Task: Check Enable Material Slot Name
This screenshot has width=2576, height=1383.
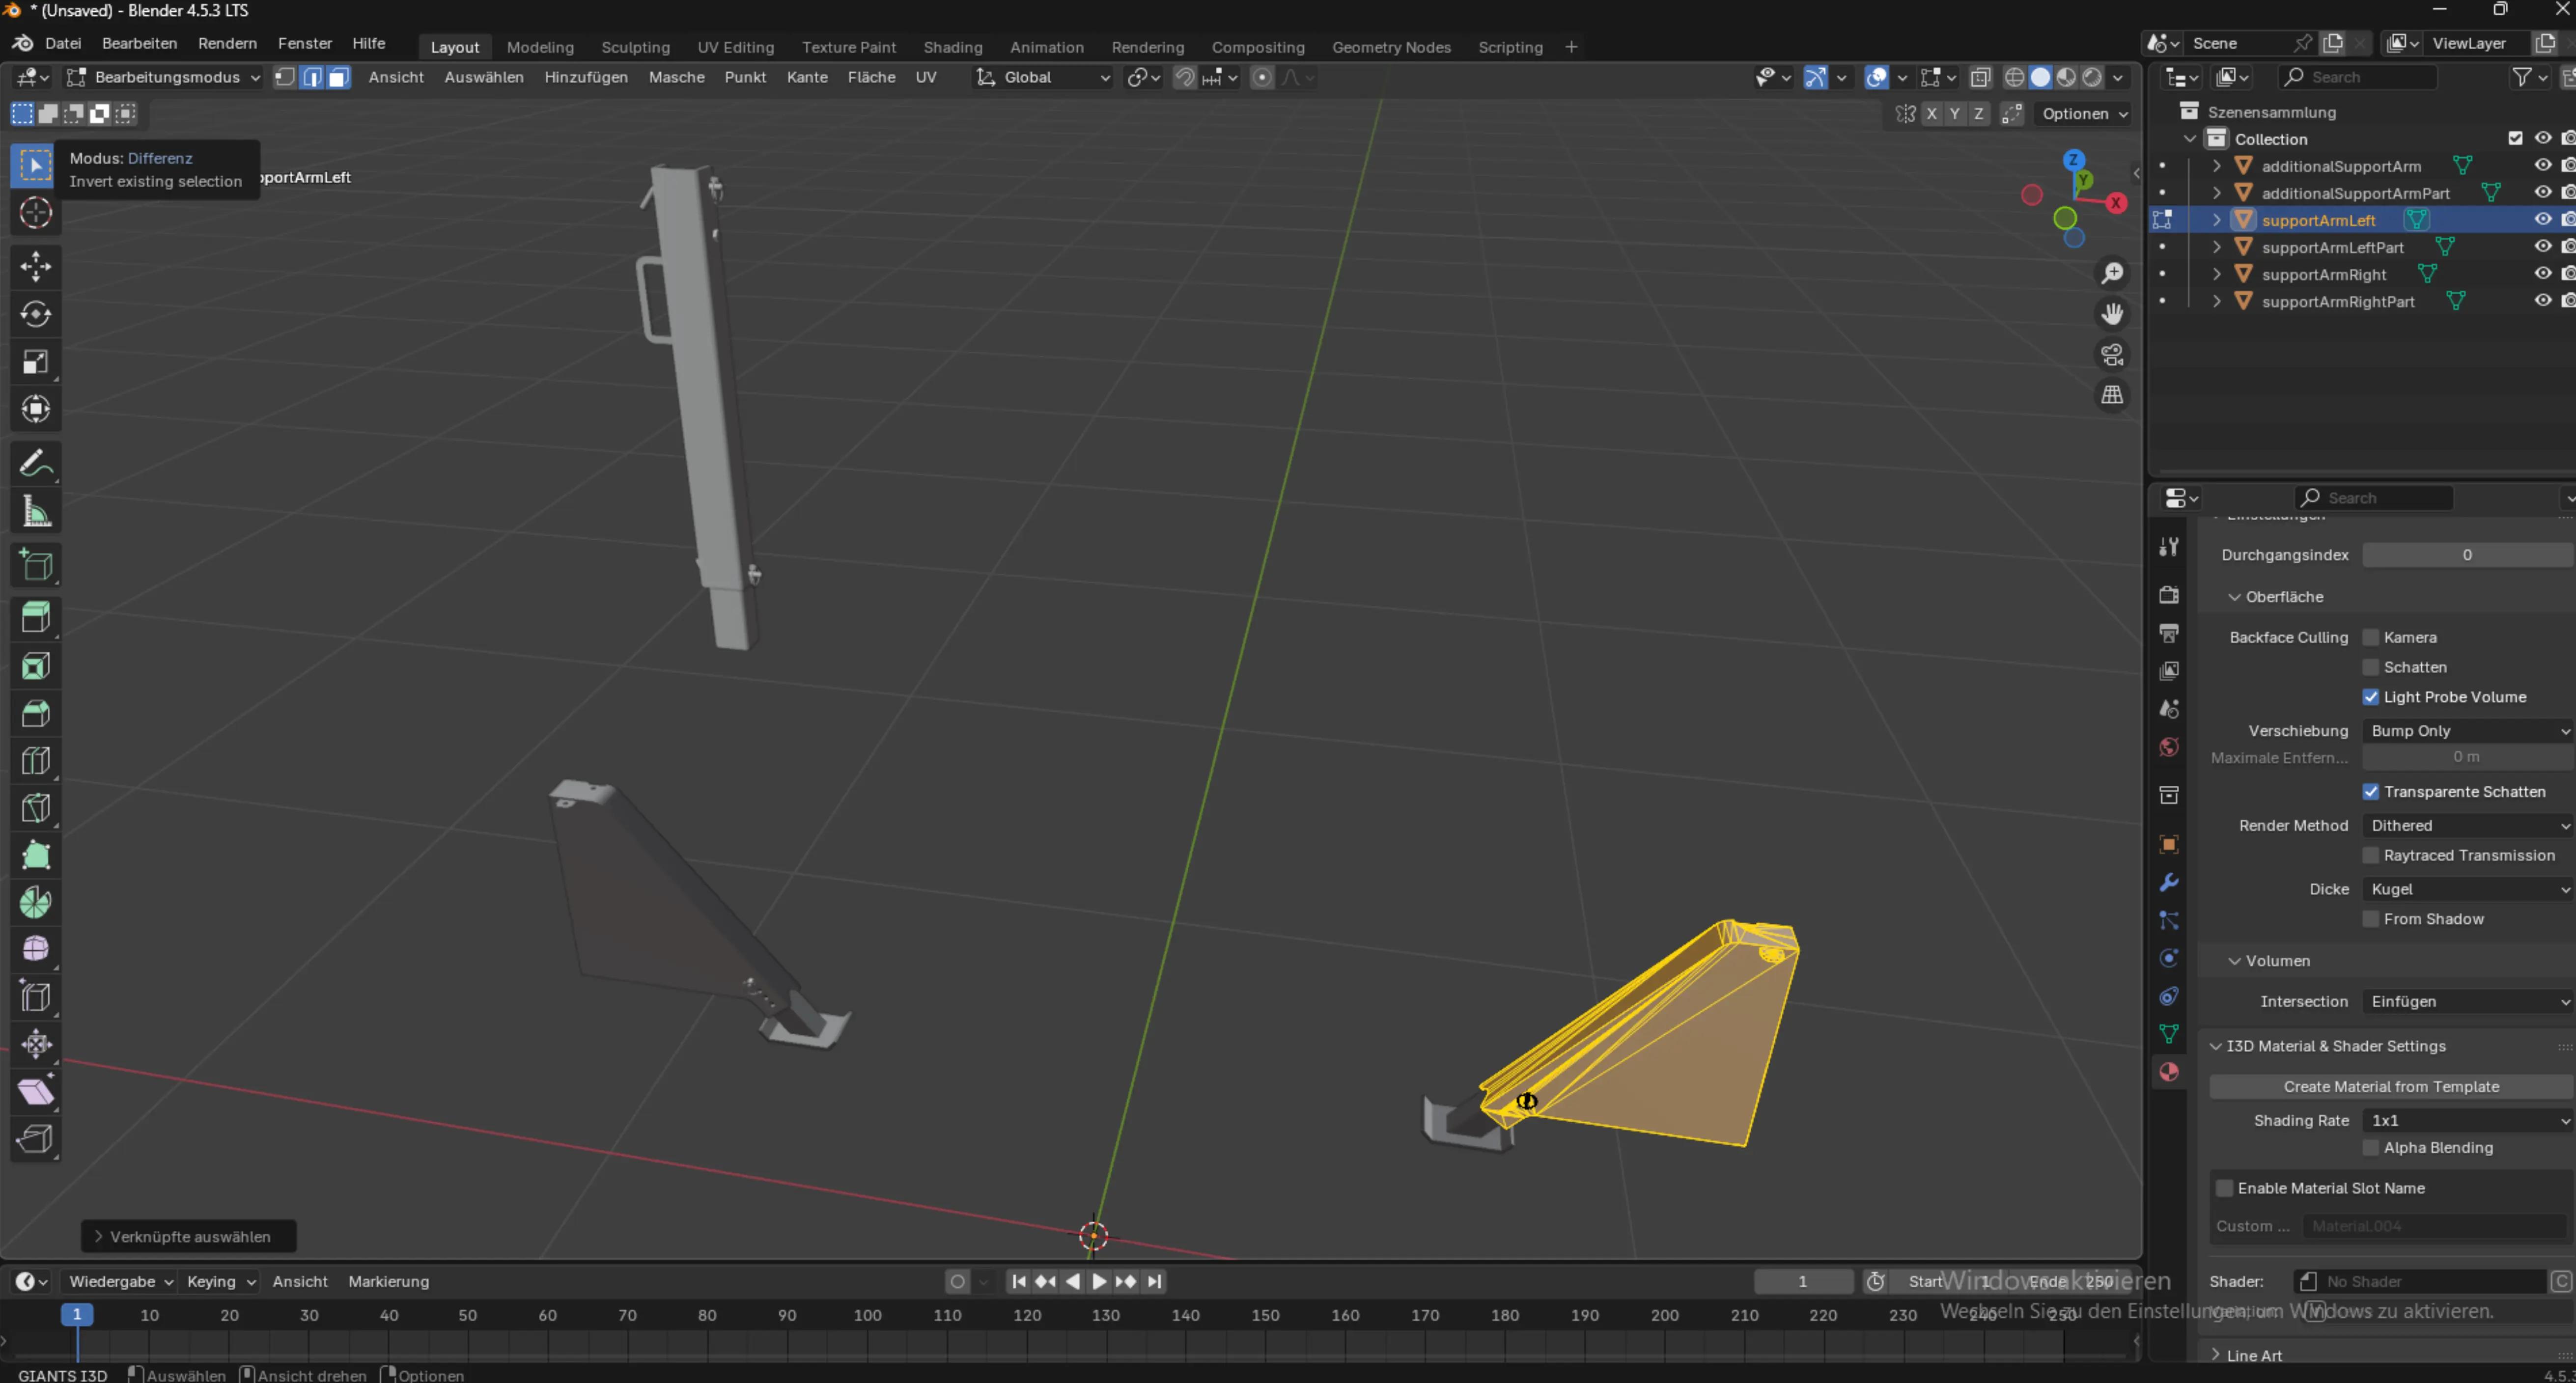Action: pos(2224,1189)
